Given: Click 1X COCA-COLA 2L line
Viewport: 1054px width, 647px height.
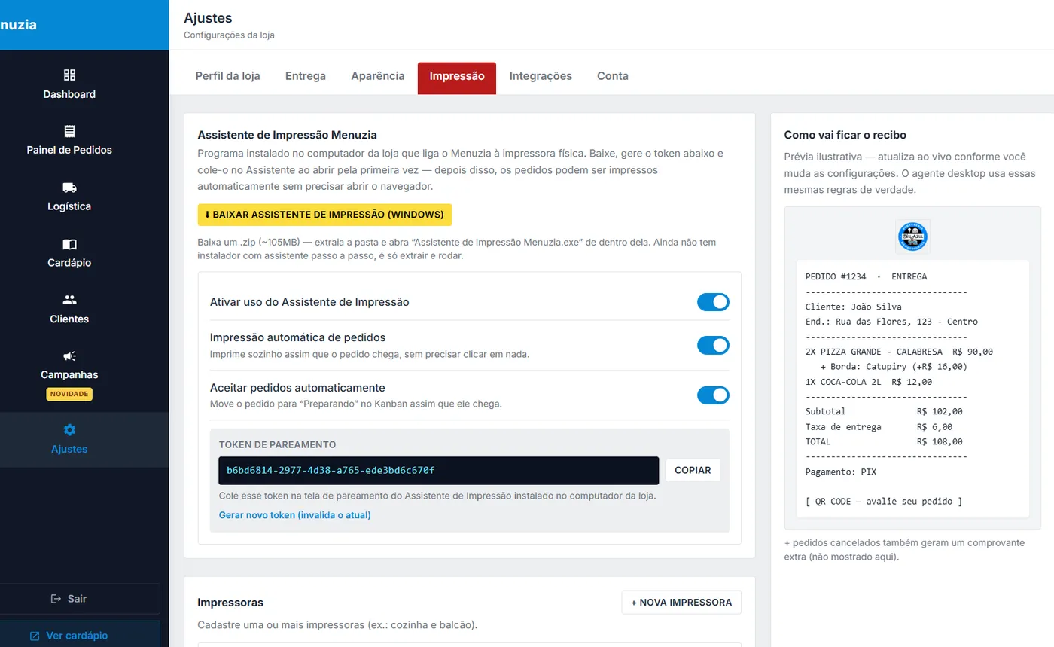Looking at the screenshot, I should tap(869, 382).
